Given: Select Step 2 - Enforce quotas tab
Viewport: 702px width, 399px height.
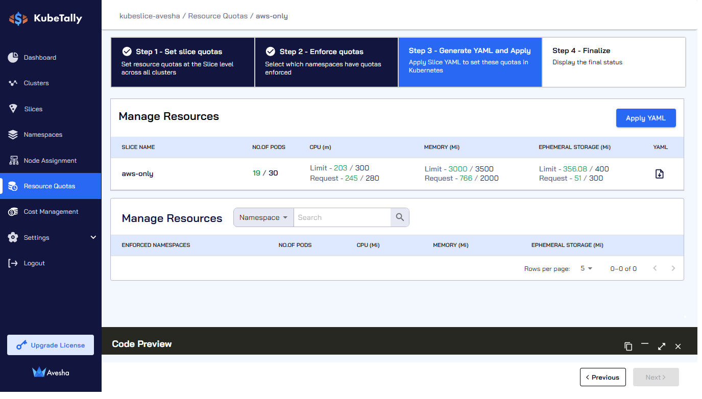Looking at the screenshot, I should 326,62.
